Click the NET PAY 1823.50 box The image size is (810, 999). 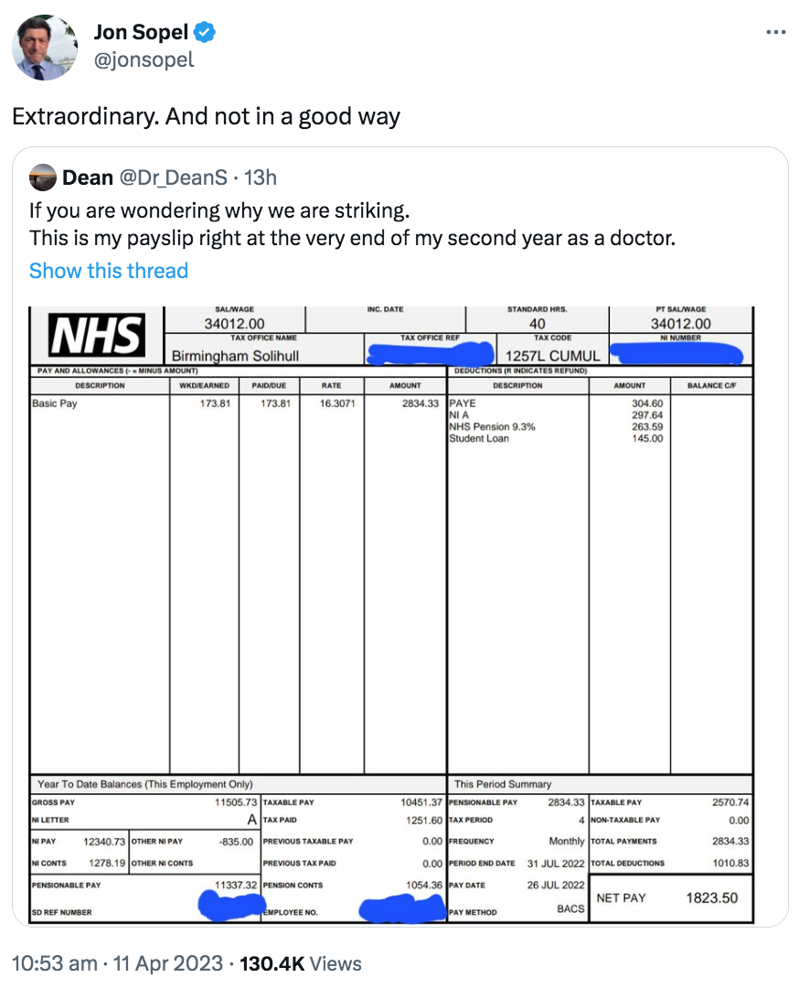[668, 897]
